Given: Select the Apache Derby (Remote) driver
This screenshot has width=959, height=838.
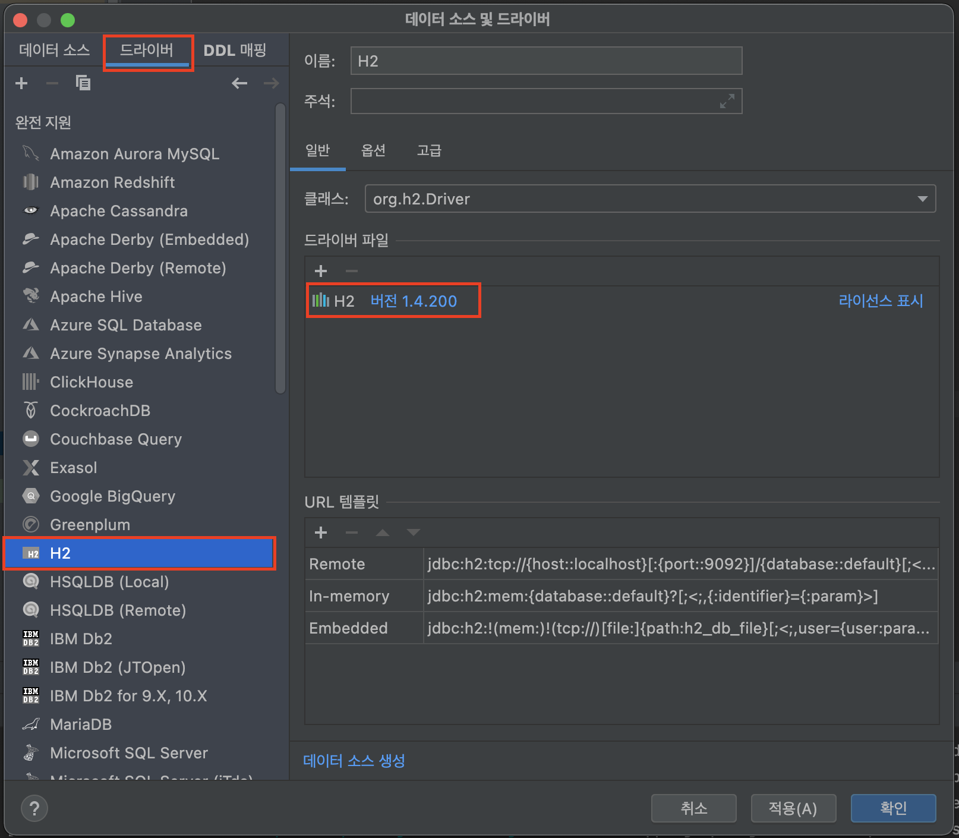Looking at the screenshot, I should click(x=139, y=267).
